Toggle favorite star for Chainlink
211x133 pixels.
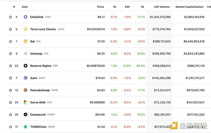[x=11, y=17]
